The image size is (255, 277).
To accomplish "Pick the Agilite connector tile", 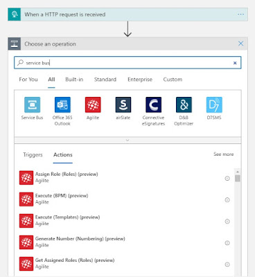I will 93,105.
